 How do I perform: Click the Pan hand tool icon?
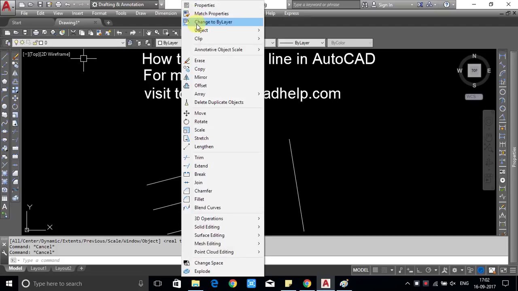[x=149, y=32]
